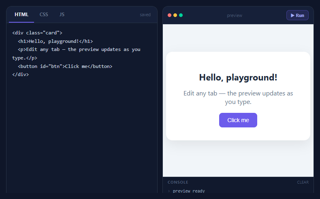Click the yellow window dot

[175, 15]
